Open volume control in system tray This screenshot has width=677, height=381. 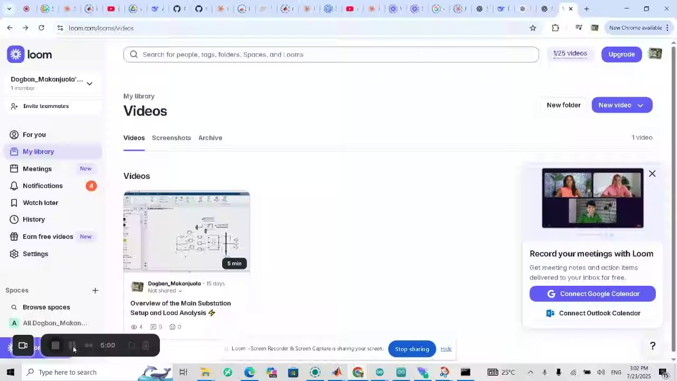click(601, 372)
